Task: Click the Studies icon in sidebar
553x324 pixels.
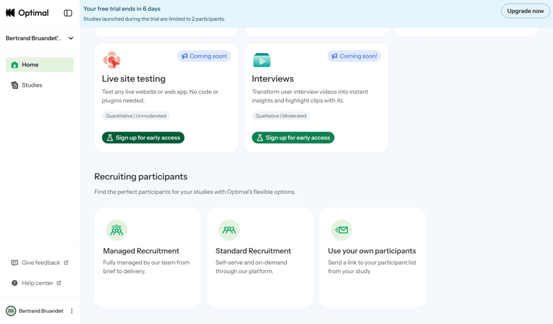Action: [x=15, y=85]
